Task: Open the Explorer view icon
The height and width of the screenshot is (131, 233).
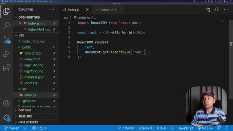Action: click(x=7, y=11)
